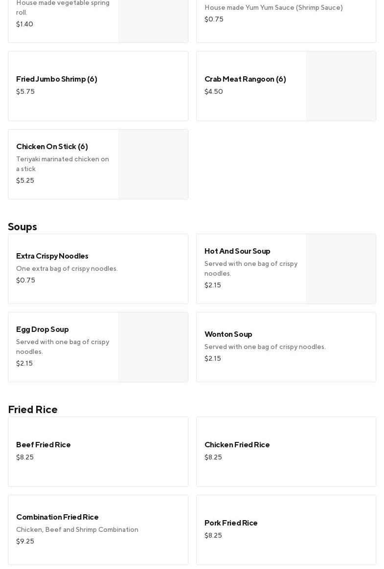Add Extra Crispy Noodles item
The image size is (384, 569).
coord(98,268)
